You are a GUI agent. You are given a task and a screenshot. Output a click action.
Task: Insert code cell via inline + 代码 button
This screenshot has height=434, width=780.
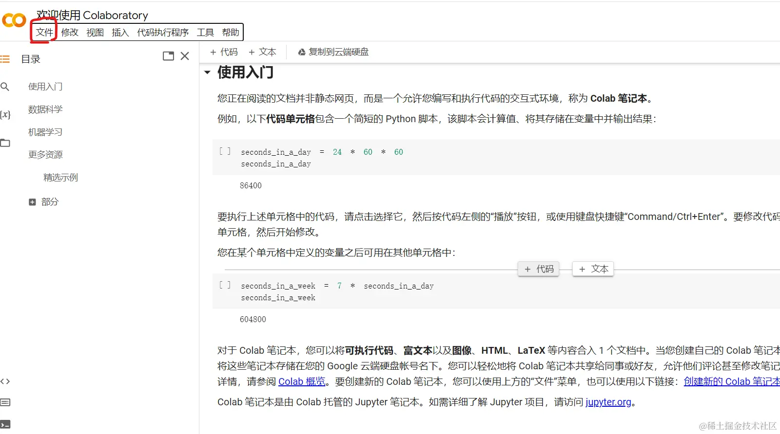pyautogui.click(x=539, y=269)
